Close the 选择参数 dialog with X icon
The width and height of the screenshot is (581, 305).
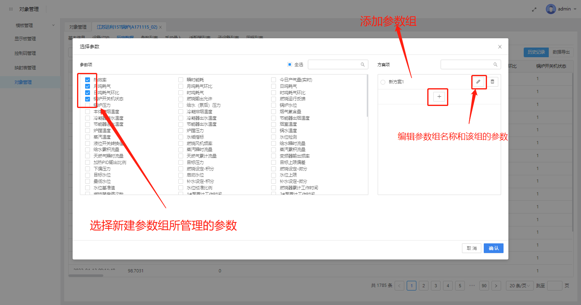[500, 47]
